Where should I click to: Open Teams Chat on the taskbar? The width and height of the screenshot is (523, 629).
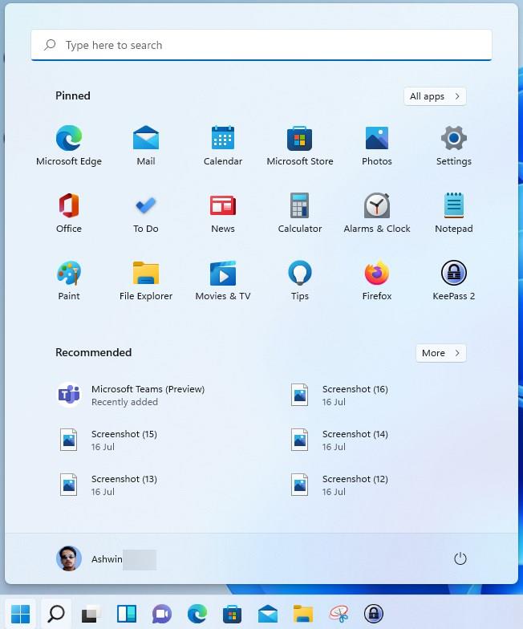pos(162,613)
